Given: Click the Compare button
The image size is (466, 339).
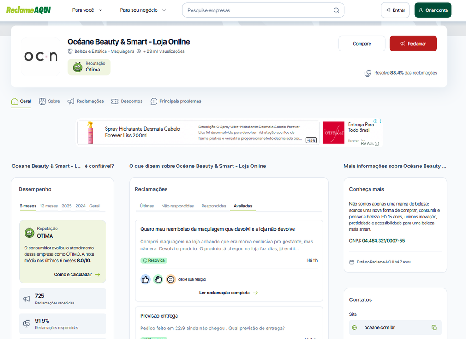Looking at the screenshot, I should [362, 43].
